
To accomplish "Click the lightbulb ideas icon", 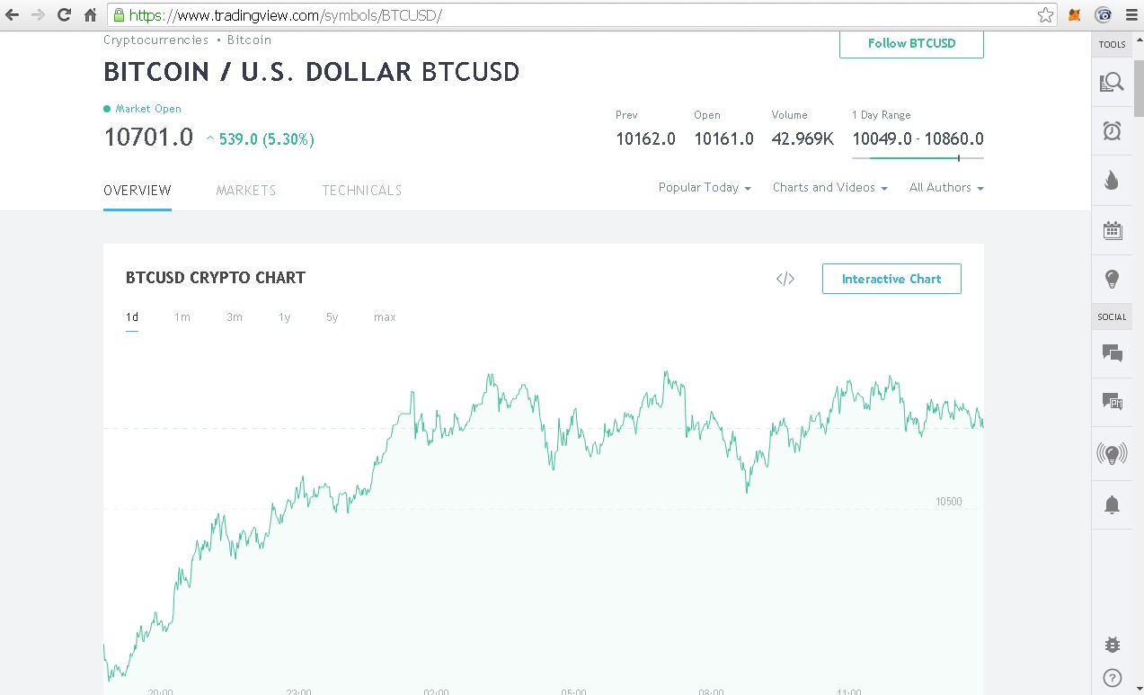I will (1112, 279).
